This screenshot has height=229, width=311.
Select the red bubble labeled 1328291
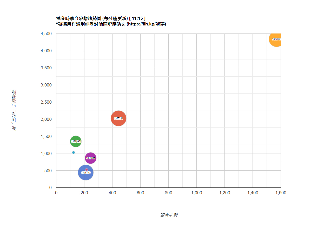[x=118, y=118]
